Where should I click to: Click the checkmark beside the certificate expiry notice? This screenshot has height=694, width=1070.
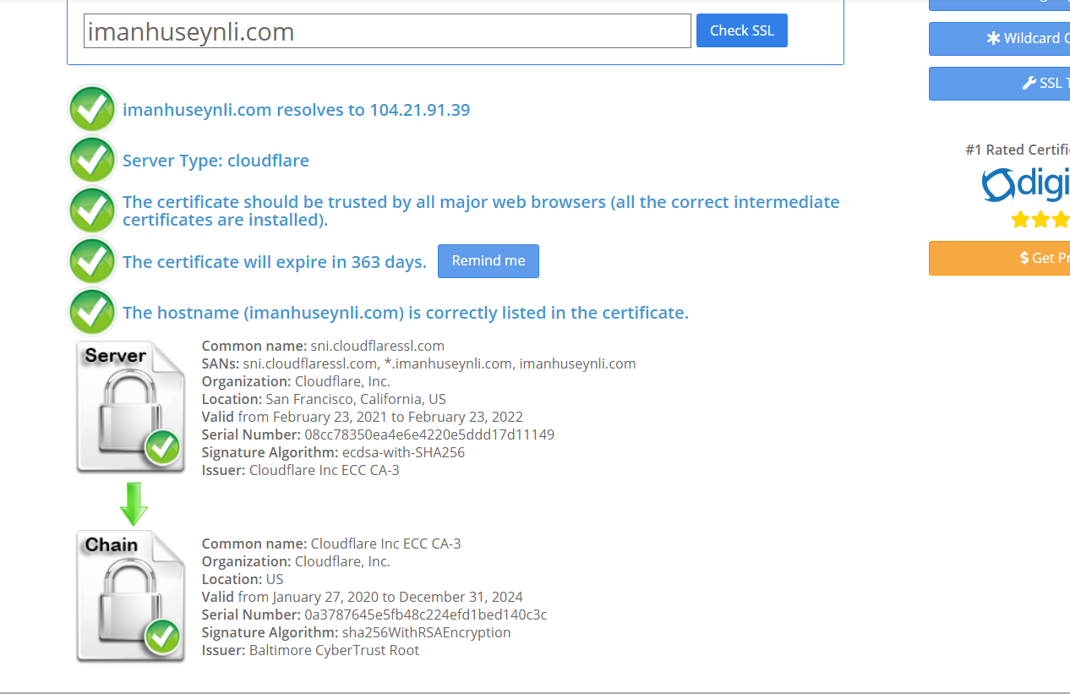[91, 261]
